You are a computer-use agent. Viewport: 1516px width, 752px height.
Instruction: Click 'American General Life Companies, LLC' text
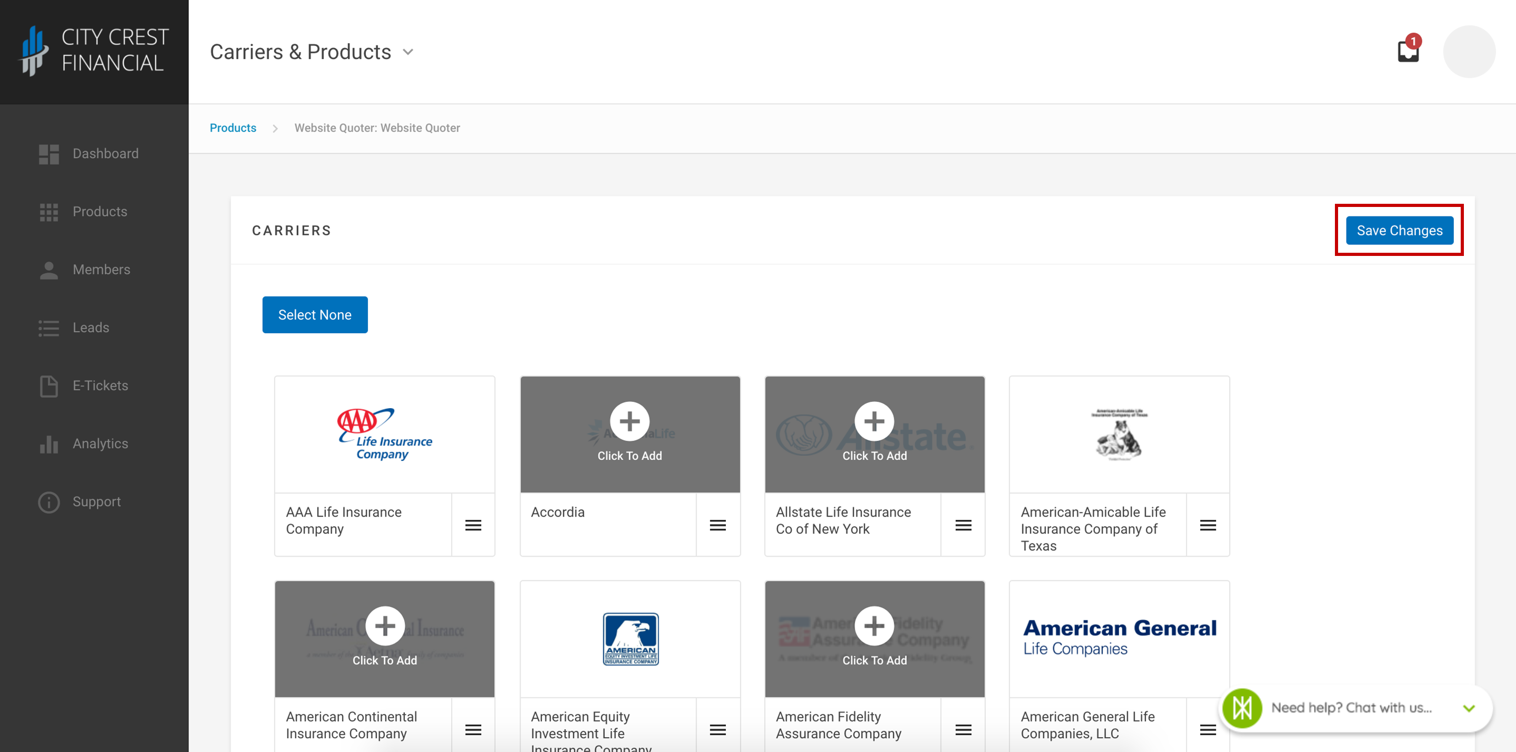tap(1088, 726)
